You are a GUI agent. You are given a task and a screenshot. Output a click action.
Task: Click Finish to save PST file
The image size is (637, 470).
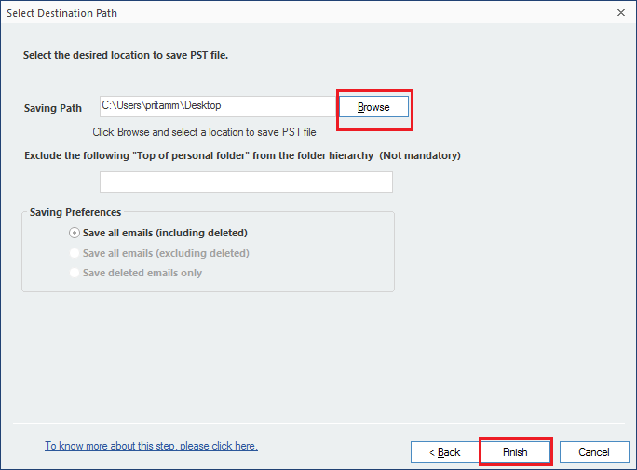pyautogui.click(x=515, y=451)
